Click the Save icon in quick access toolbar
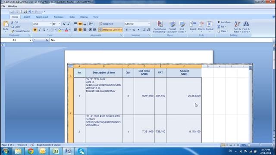The image size is (276, 155). click(12, 12)
